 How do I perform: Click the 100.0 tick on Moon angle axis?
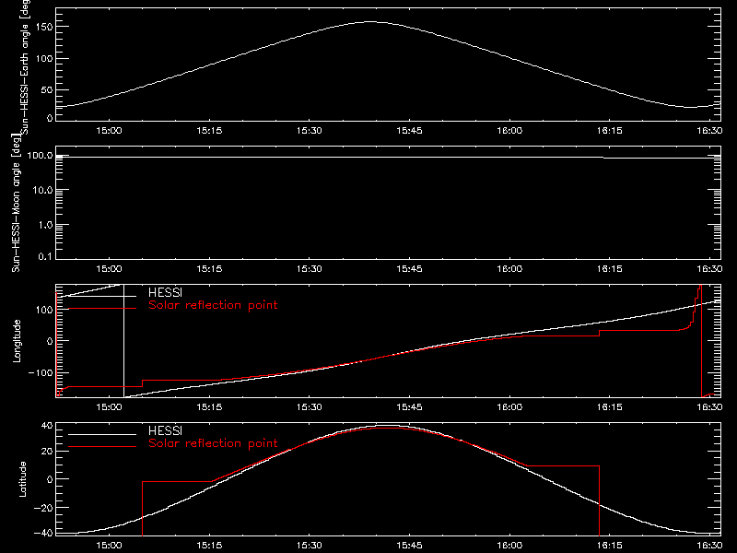[40, 156]
